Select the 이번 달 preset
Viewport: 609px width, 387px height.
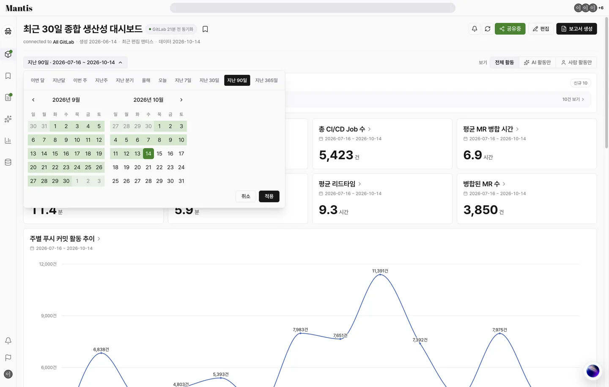38,80
